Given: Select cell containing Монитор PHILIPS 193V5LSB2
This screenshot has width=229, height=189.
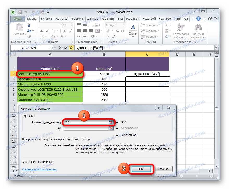Looking at the screenshot, I should pyautogui.click(x=50, y=95).
